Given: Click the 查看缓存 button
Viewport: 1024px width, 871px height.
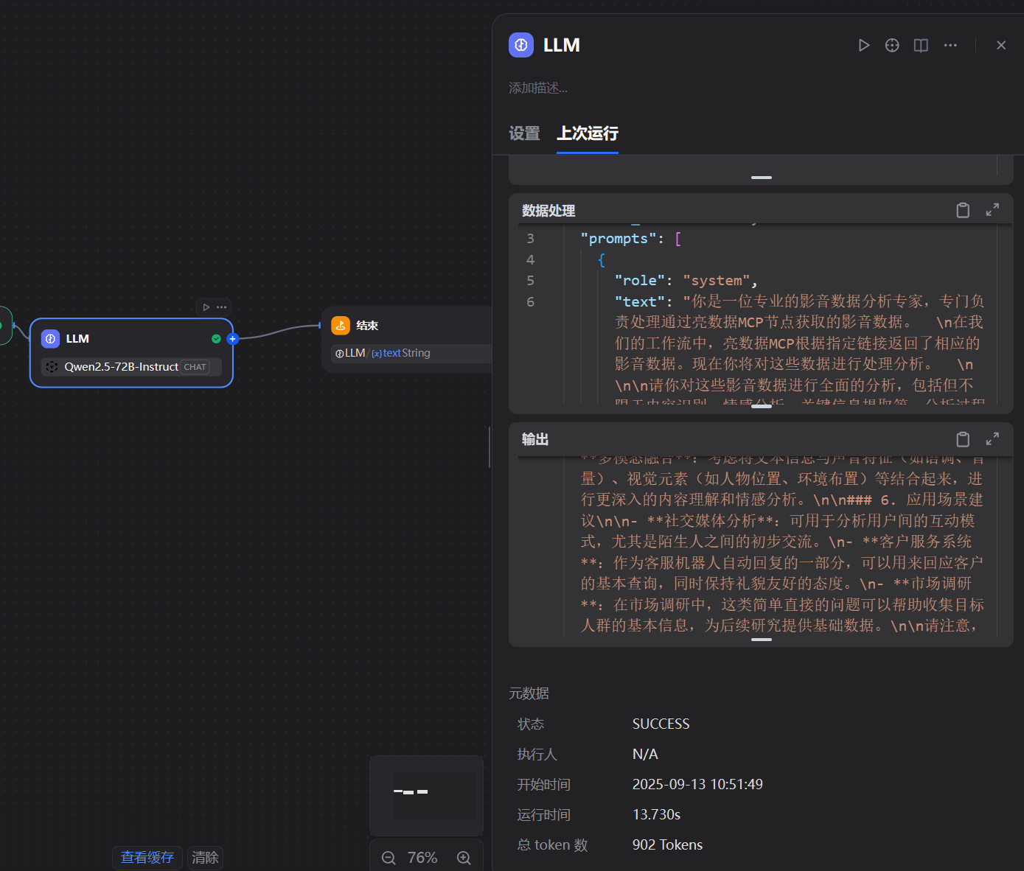Looking at the screenshot, I should pos(147,858).
